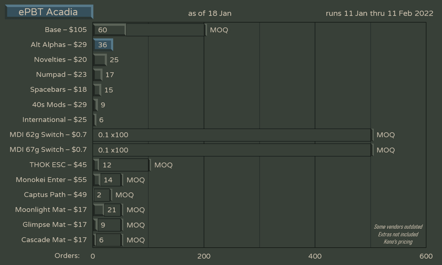Click the Monokei Enter – $55 label
Viewport: 442px width, 265px height.
click(51, 180)
